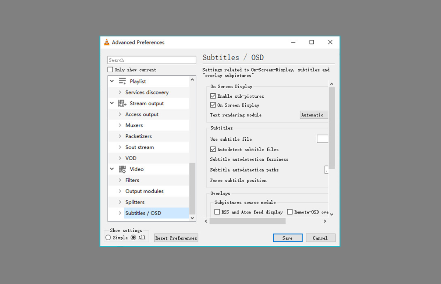Screen dimensions: 441x284
Task: Click the Save button
Action: coord(287,238)
